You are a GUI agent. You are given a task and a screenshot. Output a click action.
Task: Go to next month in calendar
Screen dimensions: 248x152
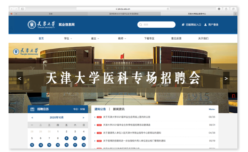(83, 118)
